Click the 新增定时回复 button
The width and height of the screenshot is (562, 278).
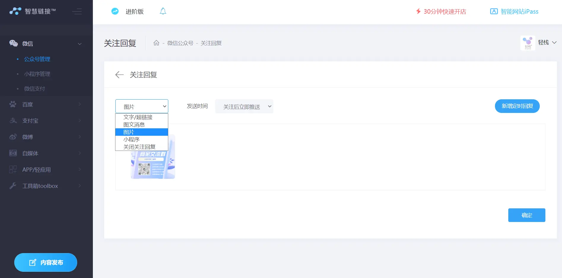coord(517,106)
